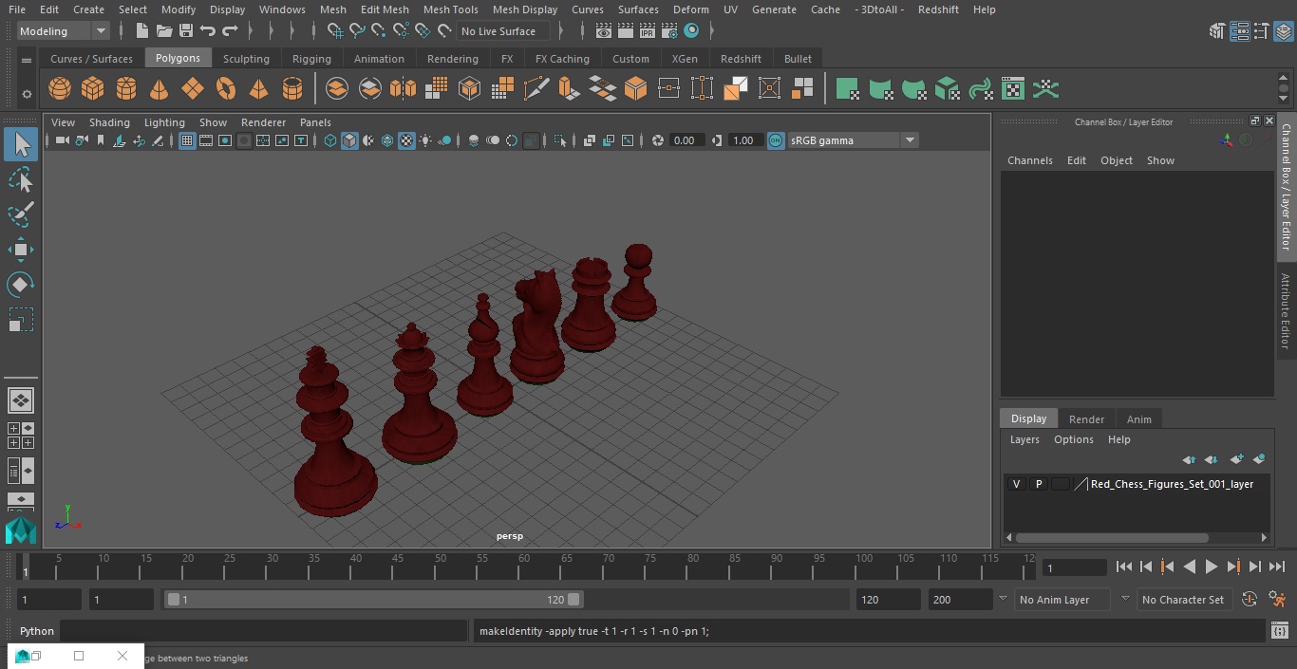Select the Paint Selection tool
This screenshot has width=1297, height=669.
(x=21, y=214)
